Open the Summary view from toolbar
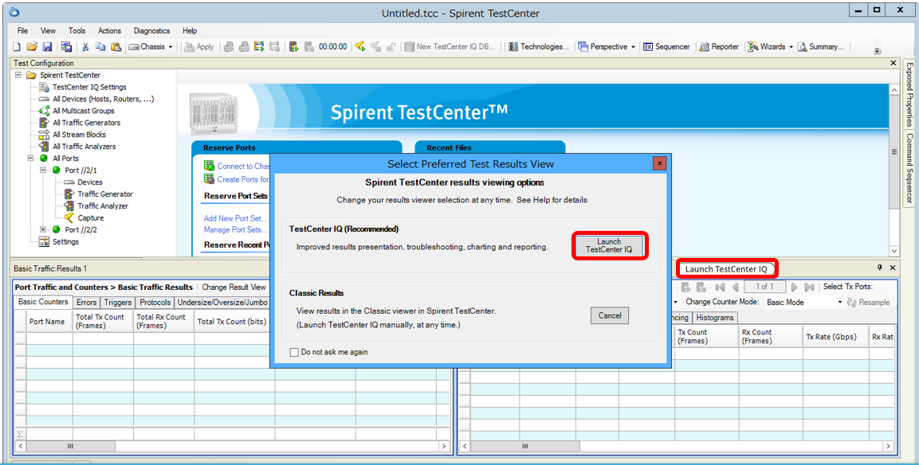The image size is (919, 465). point(820,47)
